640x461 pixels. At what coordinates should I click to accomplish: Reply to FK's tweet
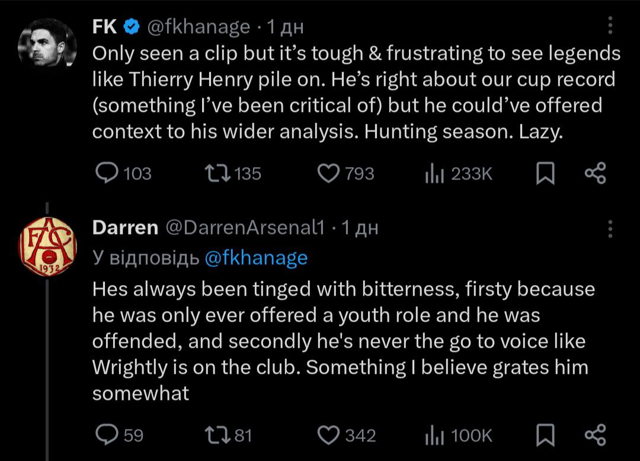[x=108, y=173]
